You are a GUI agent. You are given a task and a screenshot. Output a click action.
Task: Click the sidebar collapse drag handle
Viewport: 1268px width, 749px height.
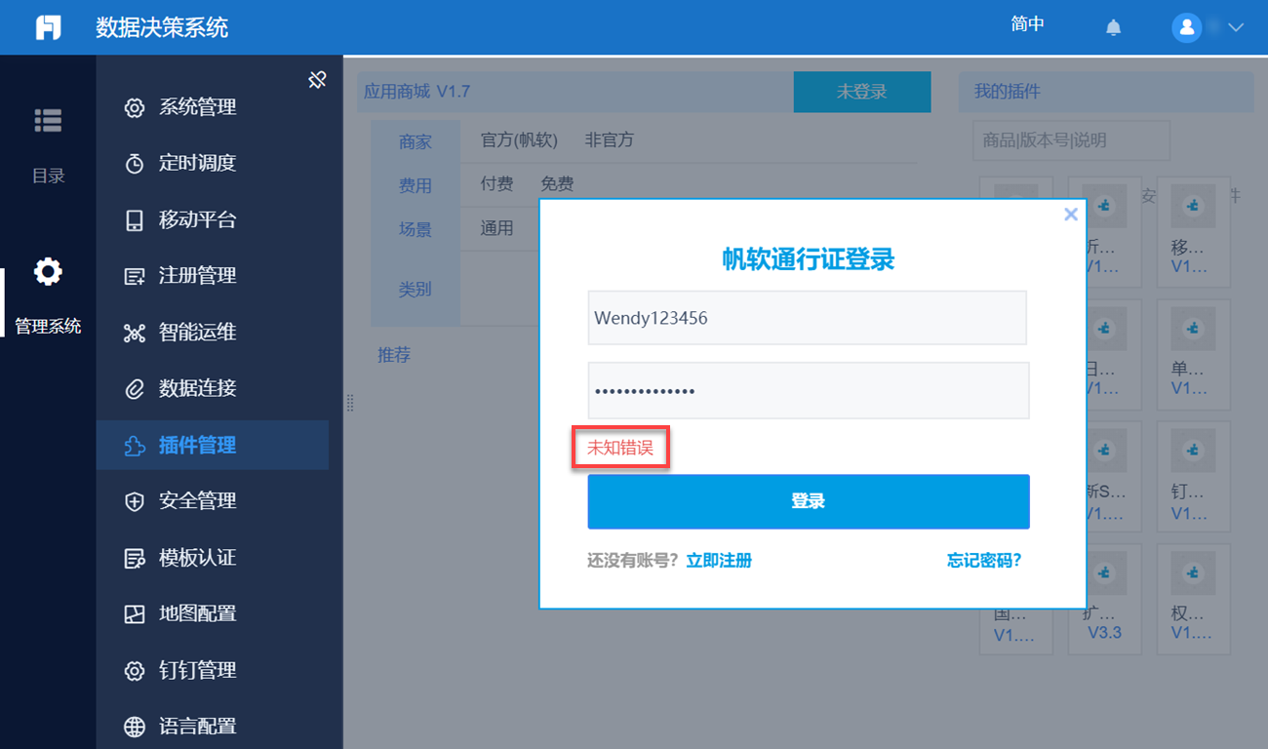click(350, 403)
